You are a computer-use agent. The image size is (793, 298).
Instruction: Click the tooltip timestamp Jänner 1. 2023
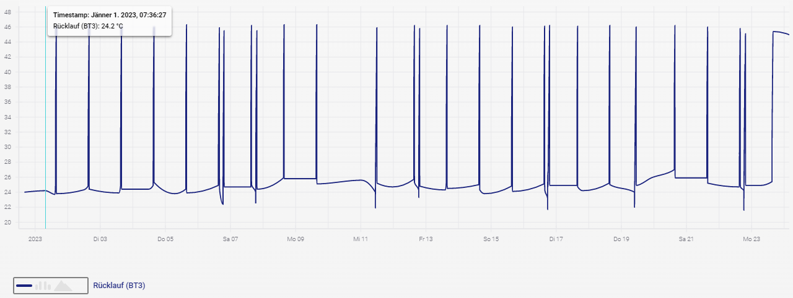(x=110, y=14)
